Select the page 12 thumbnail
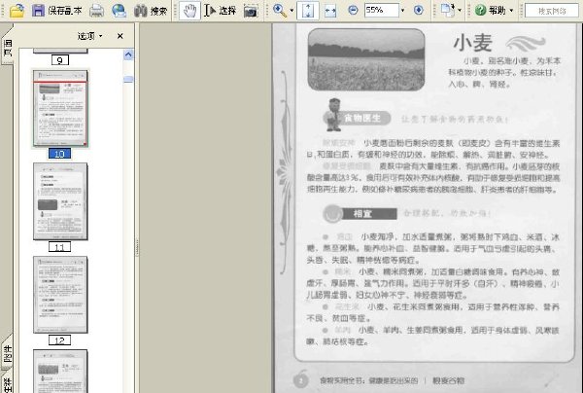 [x=60, y=295]
